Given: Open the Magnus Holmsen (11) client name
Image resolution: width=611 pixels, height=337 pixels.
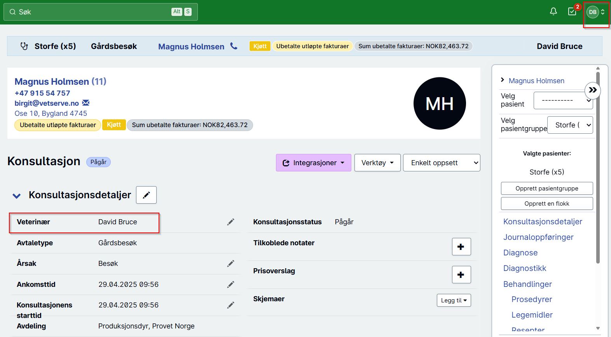Looking at the screenshot, I should 60,82.
